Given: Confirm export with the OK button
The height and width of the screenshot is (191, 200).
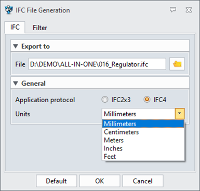Looking at the screenshot, I should pyautogui.click(x=100, y=181).
